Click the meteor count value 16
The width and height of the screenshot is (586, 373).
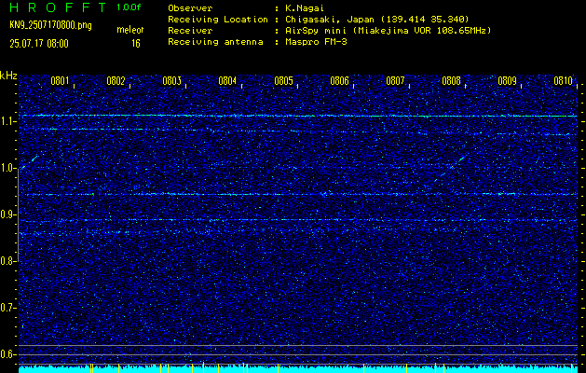[x=136, y=44]
